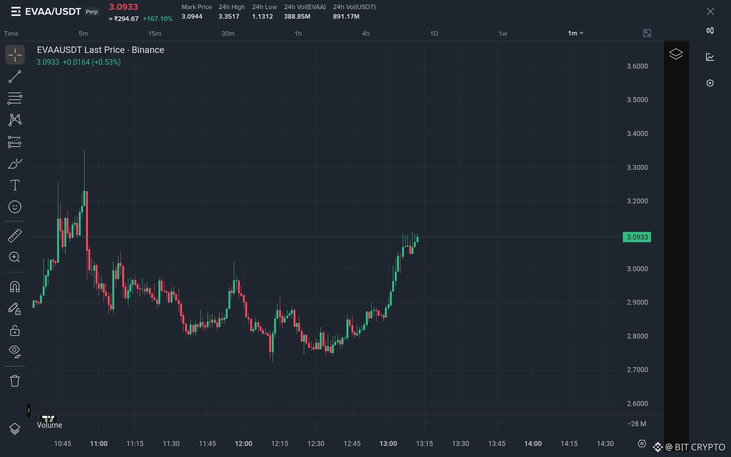The height and width of the screenshot is (457, 731).
Task: Open the object tree layers icon at bottom-left
Action: (15, 429)
